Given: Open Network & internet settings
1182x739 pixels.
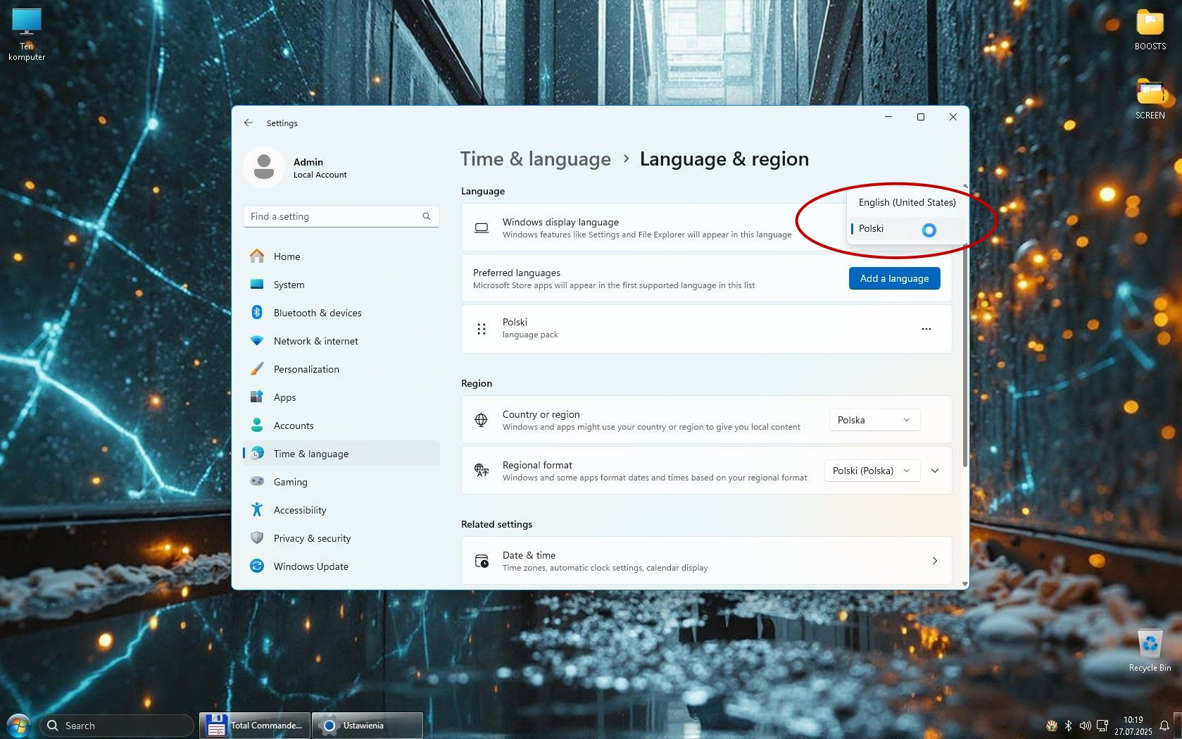Looking at the screenshot, I should point(257,341).
